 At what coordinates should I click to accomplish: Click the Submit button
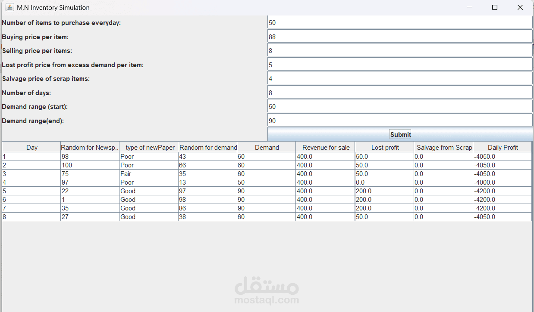point(400,134)
